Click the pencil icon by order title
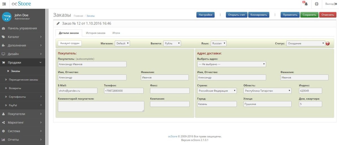The height and width of the screenshot is (145, 339). [58, 23]
